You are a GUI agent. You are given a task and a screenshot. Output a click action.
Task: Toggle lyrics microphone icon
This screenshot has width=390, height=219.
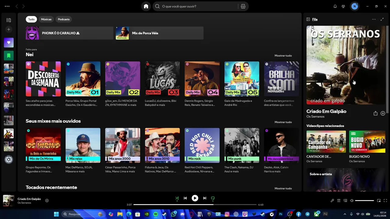click(332, 200)
